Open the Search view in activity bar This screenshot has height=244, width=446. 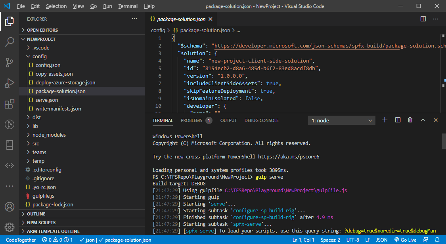[10, 42]
